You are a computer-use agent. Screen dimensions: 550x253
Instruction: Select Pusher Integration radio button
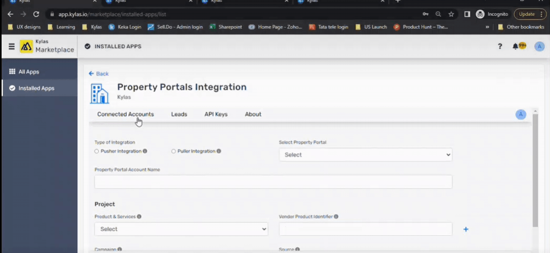[96, 151]
